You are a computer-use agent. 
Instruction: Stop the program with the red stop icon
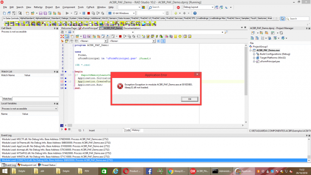tap(89, 13)
